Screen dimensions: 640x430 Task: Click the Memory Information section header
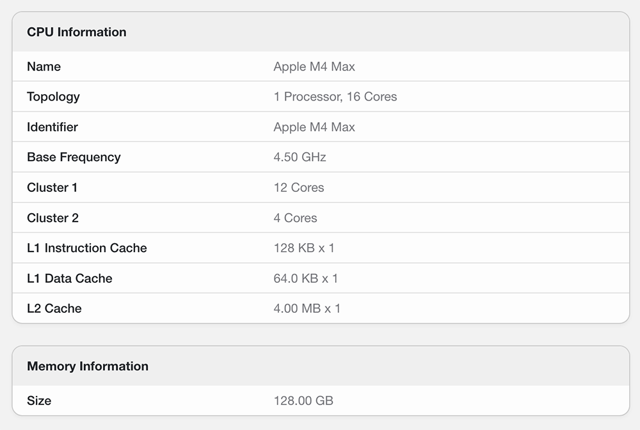[88, 366]
